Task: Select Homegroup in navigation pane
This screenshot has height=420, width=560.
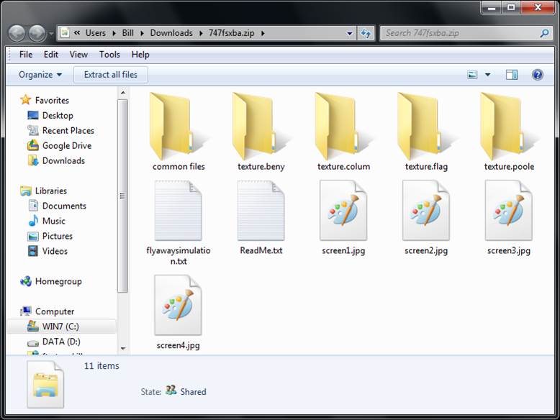Action: (x=58, y=281)
